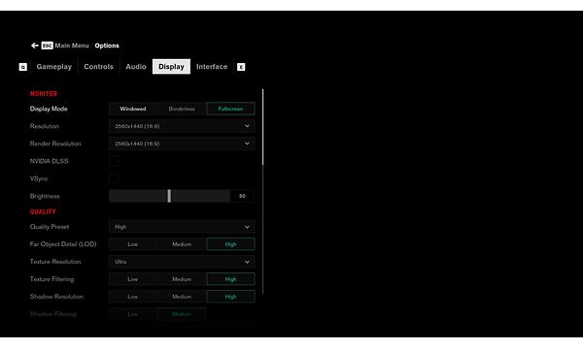Screen dimensions: 583x349
Task: Click the back arrow icon
Action: coord(35,46)
